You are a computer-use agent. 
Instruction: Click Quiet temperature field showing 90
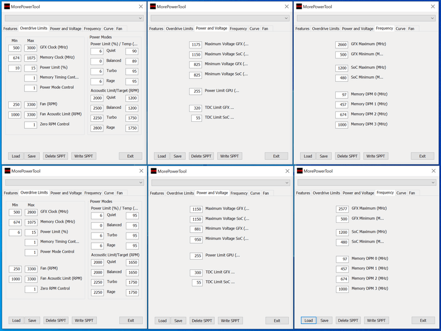(132, 51)
